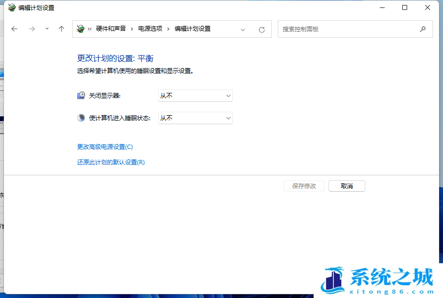
Task: Open 更改高级电源设置(C) link
Action: [105, 147]
